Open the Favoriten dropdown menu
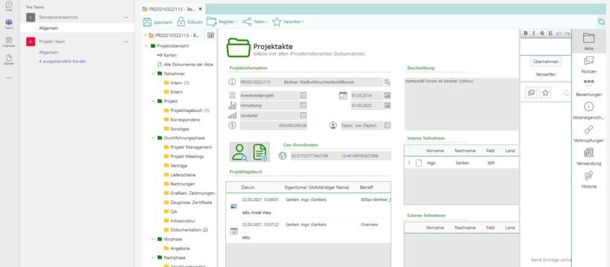 (288, 22)
